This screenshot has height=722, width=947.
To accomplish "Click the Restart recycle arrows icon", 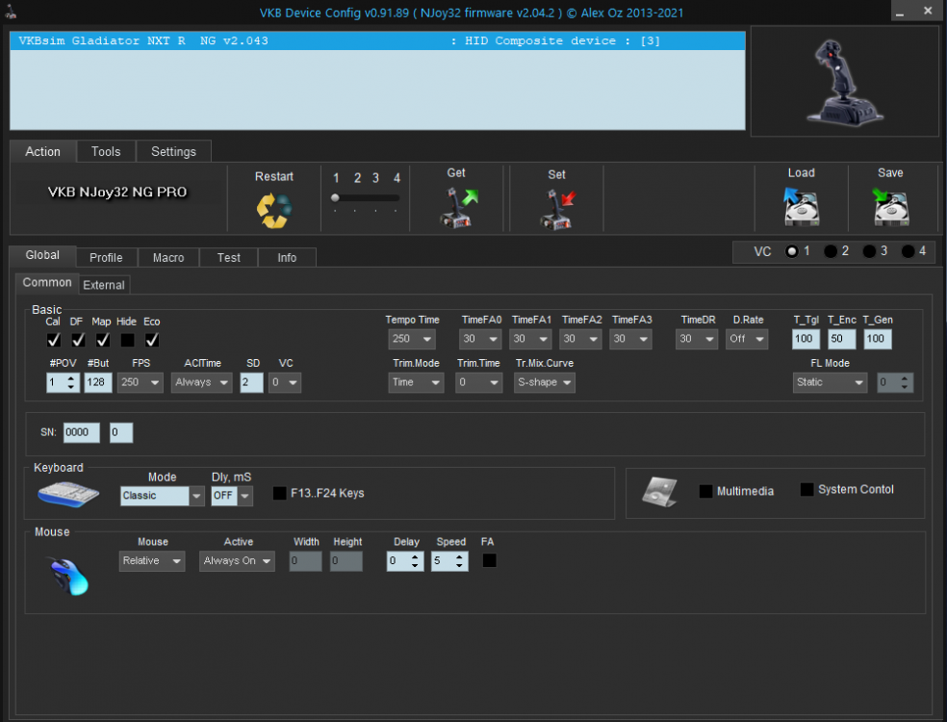I will (x=273, y=210).
